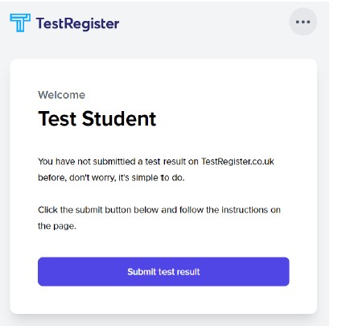Open the three-dot more options menu
The image size is (338, 330).
303,22
